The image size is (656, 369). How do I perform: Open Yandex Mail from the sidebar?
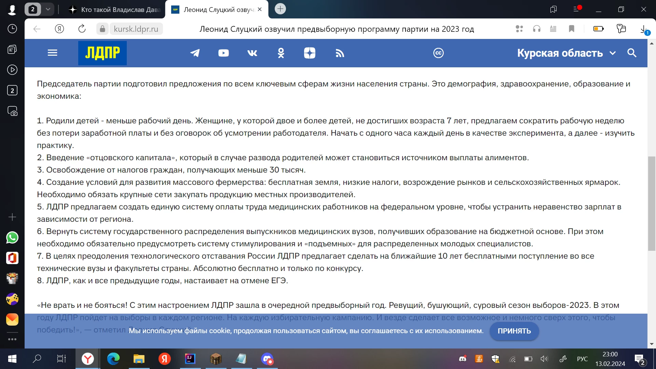click(x=12, y=319)
